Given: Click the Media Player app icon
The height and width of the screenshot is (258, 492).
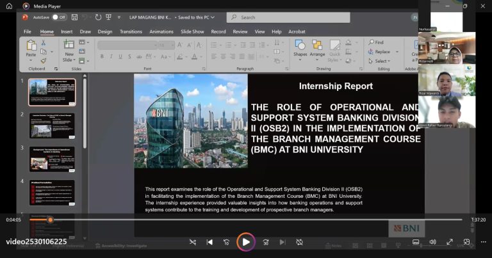Looking at the screenshot, I should click(26, 6).
